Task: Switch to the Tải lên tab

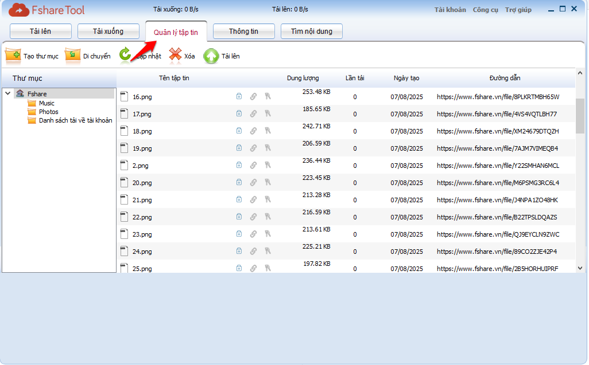Action: click(x=41, y=31)
